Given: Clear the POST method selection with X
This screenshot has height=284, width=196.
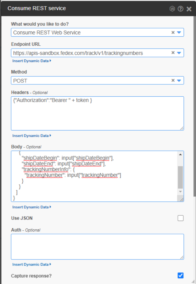Looking at the screenshot, I should click(173, 80).
